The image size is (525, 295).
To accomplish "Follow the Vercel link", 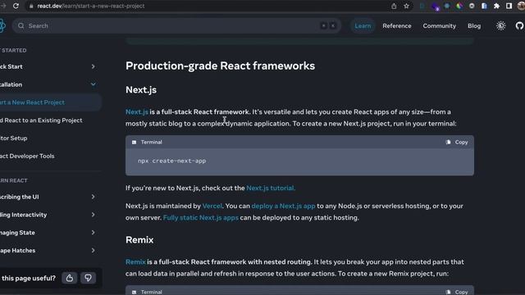I will [212, 206].
